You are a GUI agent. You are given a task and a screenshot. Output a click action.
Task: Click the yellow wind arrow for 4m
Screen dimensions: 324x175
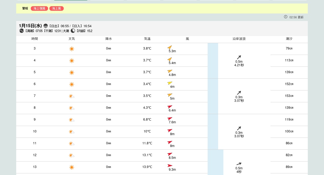pyautogui.click(x=170, y=83)
